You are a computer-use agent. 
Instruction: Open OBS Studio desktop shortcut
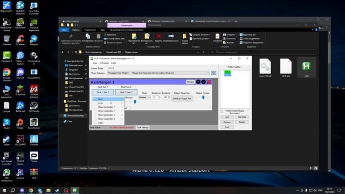pos(34,107)
